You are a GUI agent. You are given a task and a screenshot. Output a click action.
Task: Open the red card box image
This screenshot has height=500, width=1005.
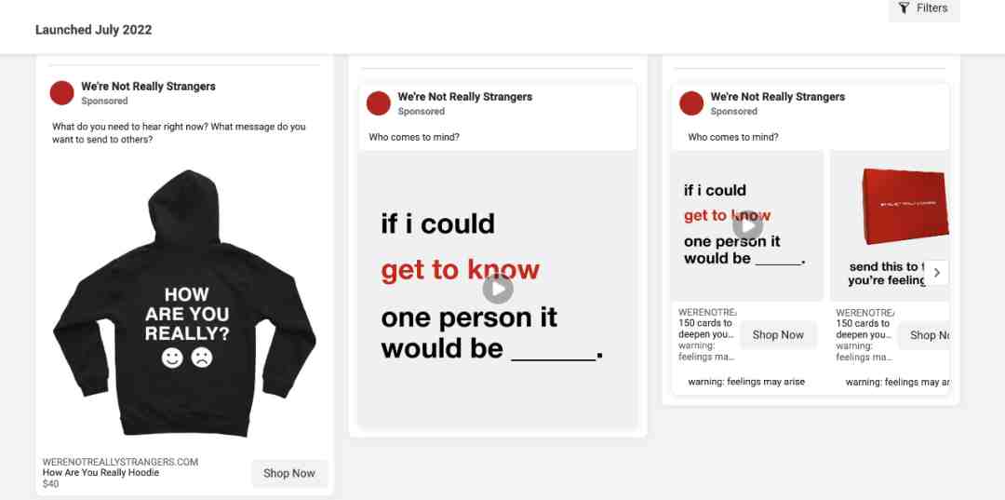[905, 206]
